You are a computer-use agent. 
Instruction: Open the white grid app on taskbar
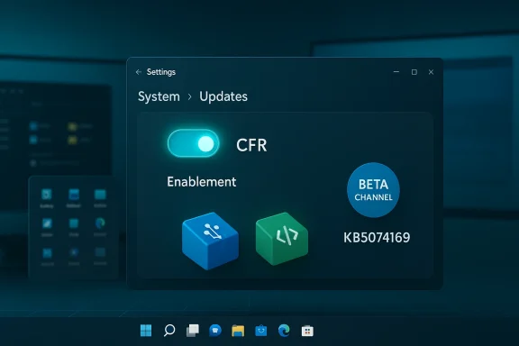[307, 331]
